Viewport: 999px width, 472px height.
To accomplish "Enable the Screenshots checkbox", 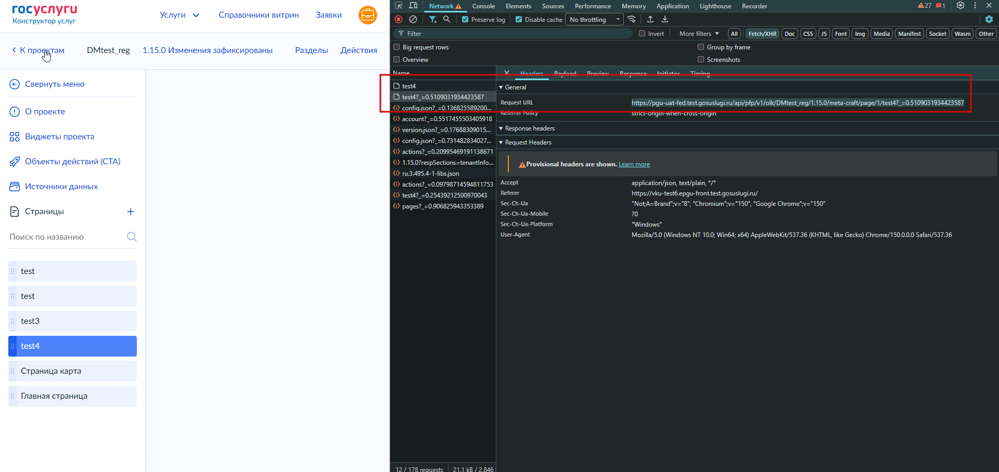I will 701,59.
